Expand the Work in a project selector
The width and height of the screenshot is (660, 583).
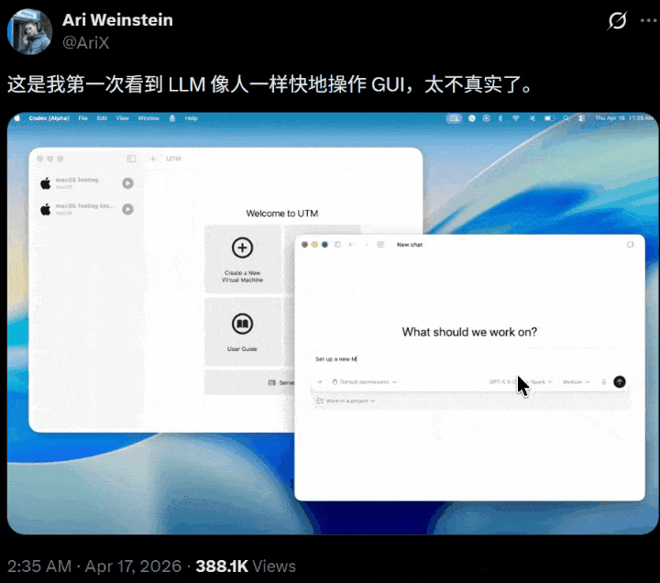(x=346, y=401)
